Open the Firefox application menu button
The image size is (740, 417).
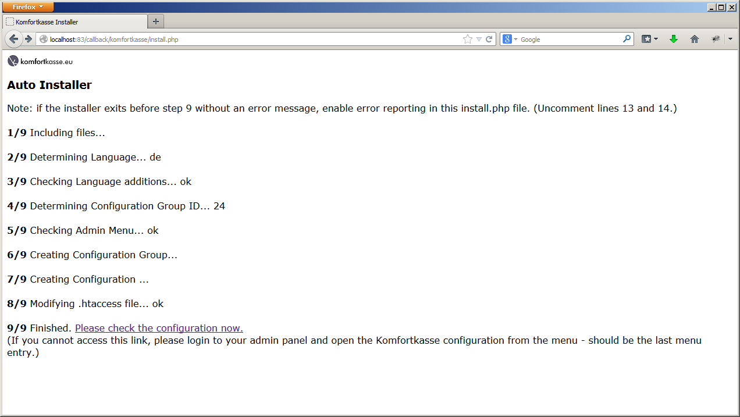click(x=29, y=7)
